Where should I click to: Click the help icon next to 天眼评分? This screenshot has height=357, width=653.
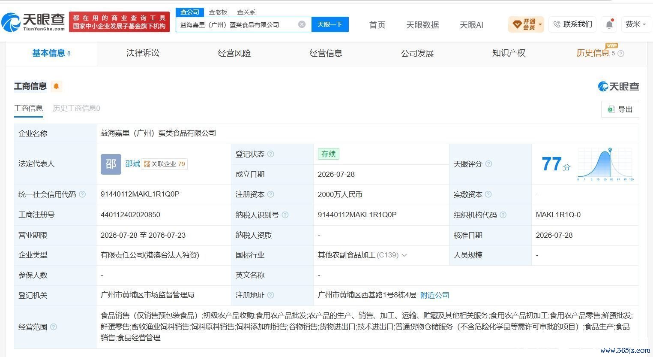pos(488,164)
